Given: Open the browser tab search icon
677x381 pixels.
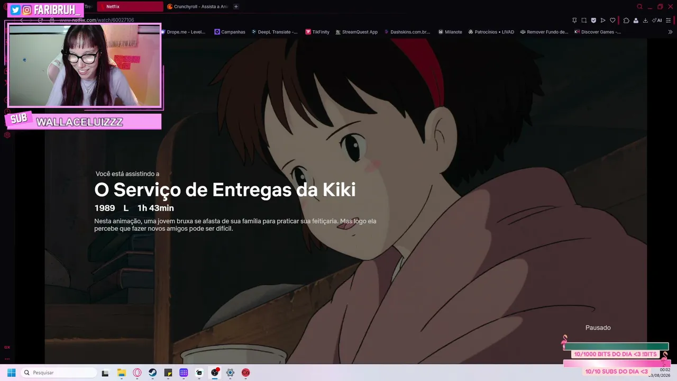Looking at the screenshot, I should pos(639,7).
